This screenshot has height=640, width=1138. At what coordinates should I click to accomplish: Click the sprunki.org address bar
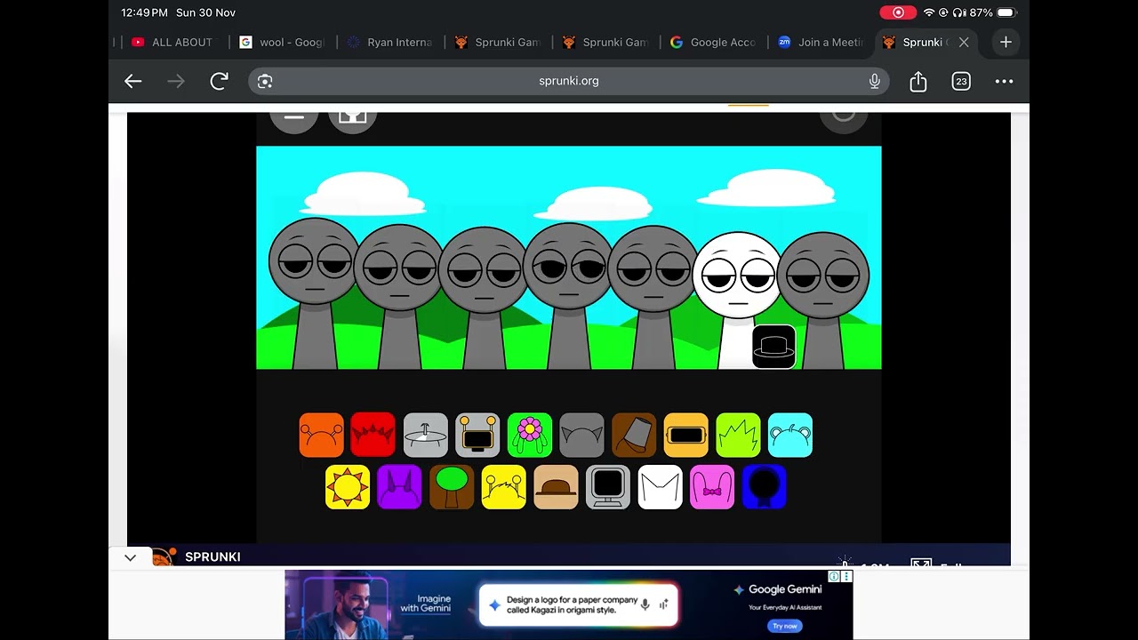coord(569,81)
